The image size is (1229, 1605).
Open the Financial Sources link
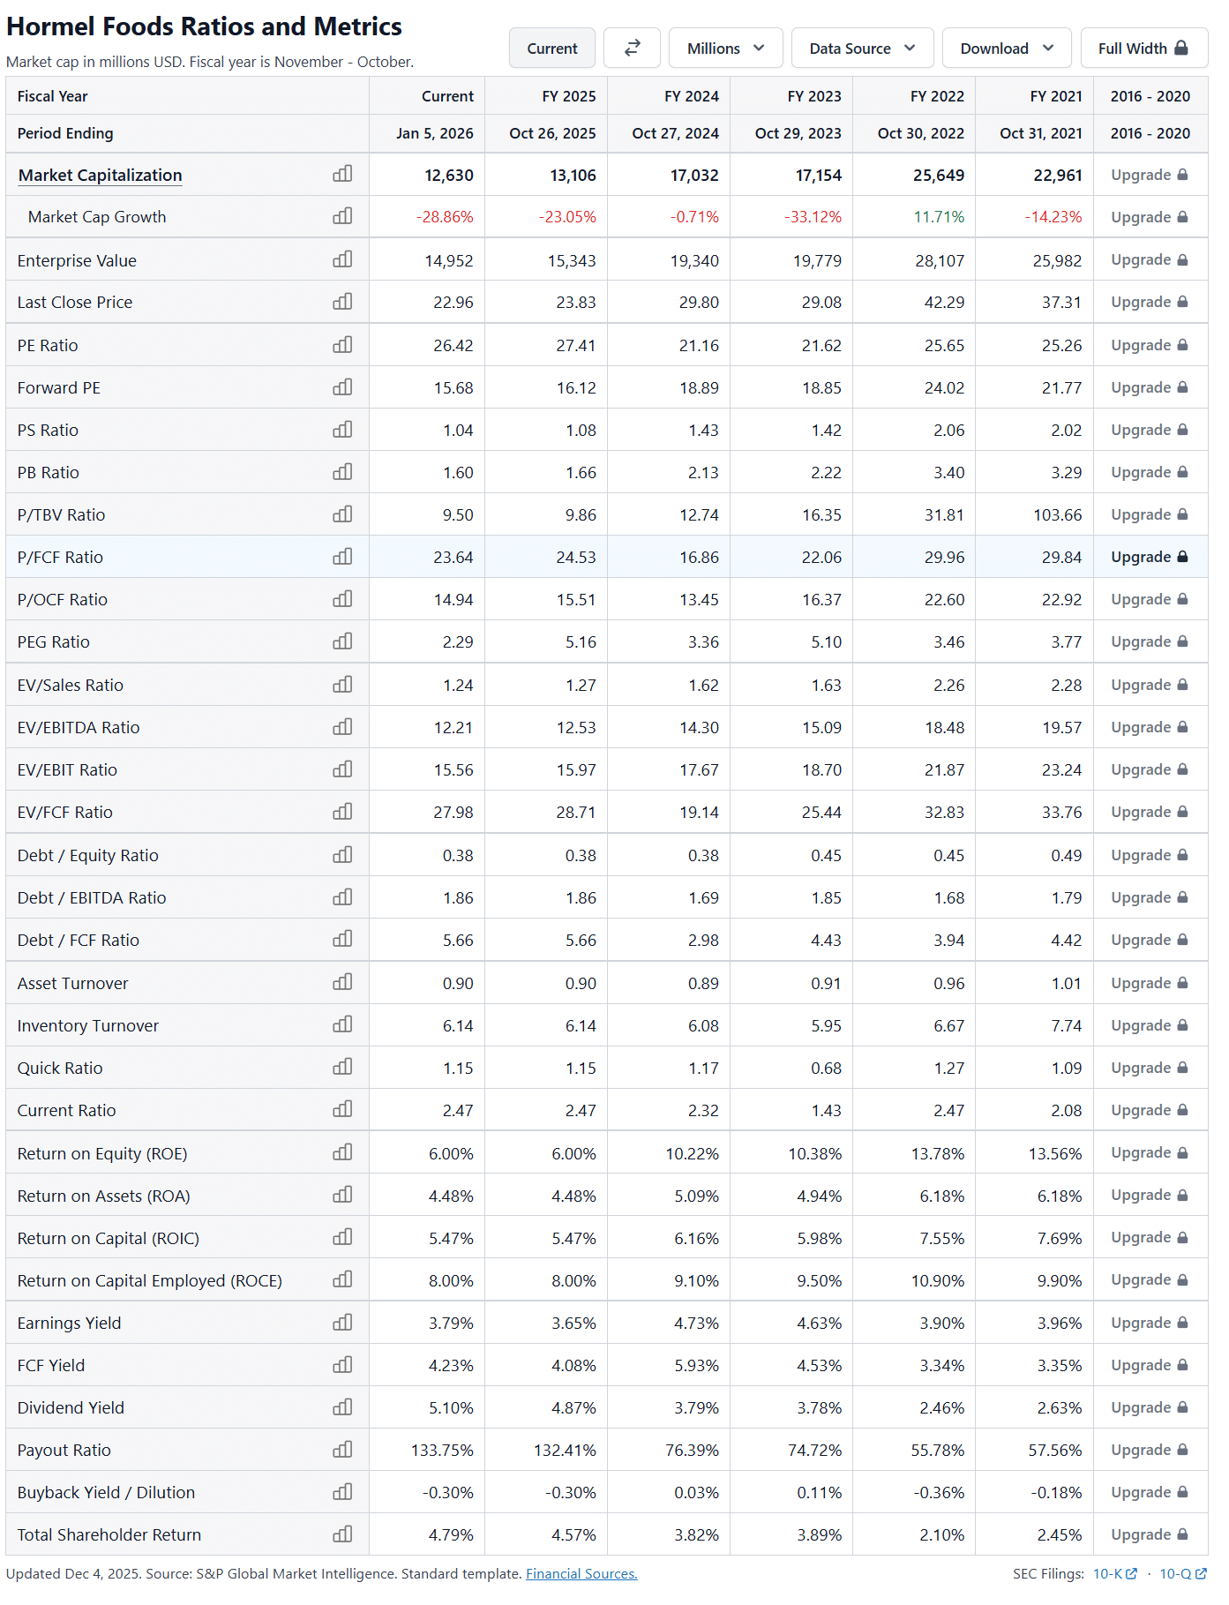[x=581, y=1573]
